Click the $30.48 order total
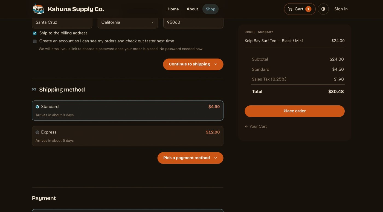The width and height of the screenshot is (383, 212). click(336, 92)
